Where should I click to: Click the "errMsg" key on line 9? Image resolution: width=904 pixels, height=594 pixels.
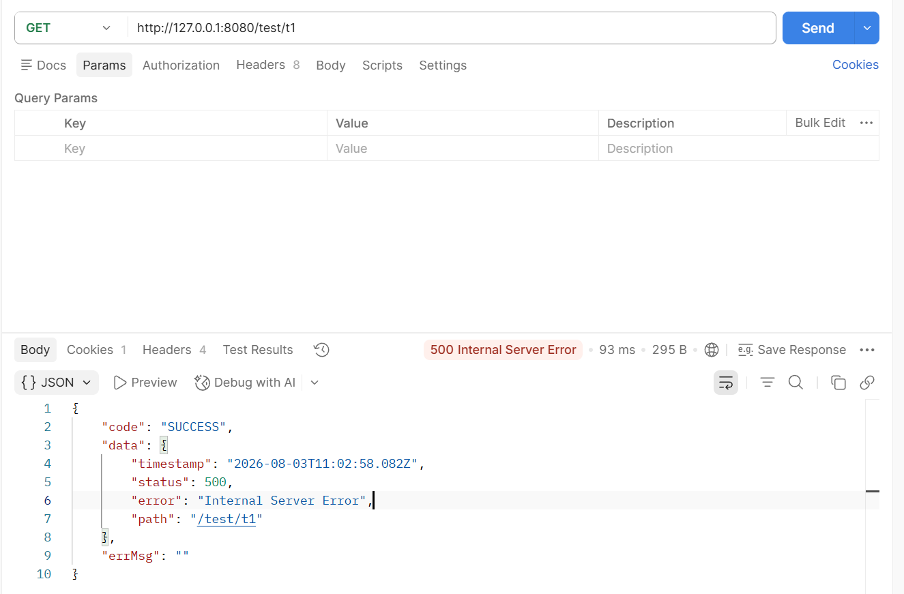[131, 556]
